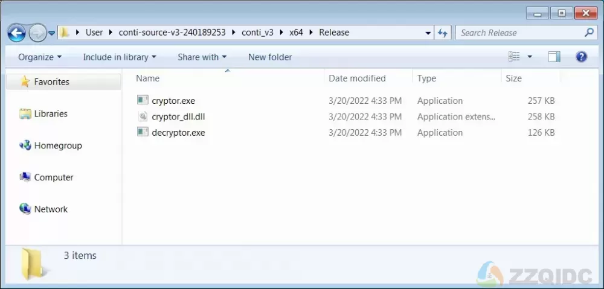Image resolution: width=604 pixels, height=289 pixels.
Task: Click the Libraries icon
Action: [x=25, y=113]
